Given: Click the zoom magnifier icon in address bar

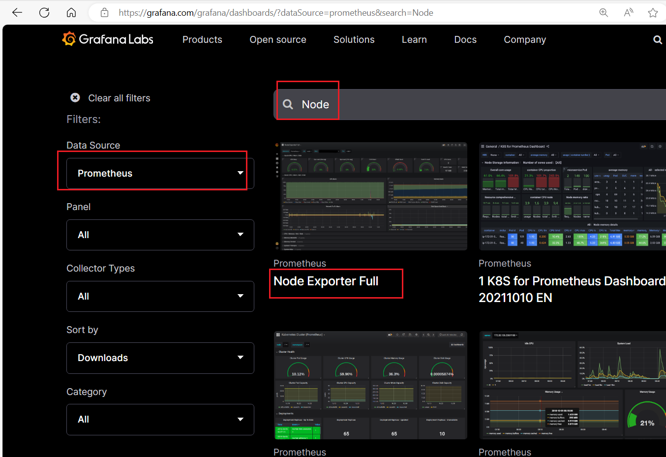Looking at the screenshot, I should tap(604, 13).
